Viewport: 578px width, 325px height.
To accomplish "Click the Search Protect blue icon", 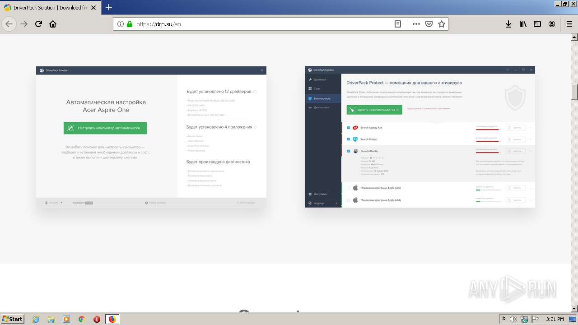I will click(x=355, y=139).
